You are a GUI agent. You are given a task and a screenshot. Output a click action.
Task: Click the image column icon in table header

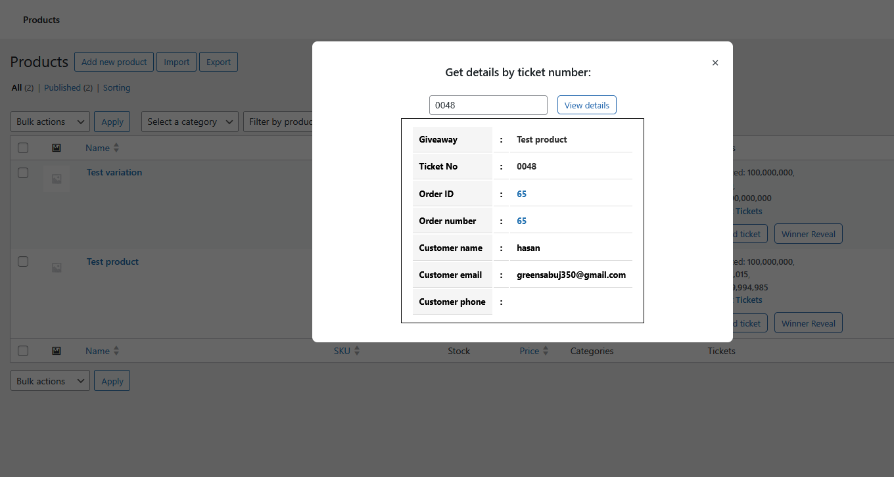coord(57,148)
